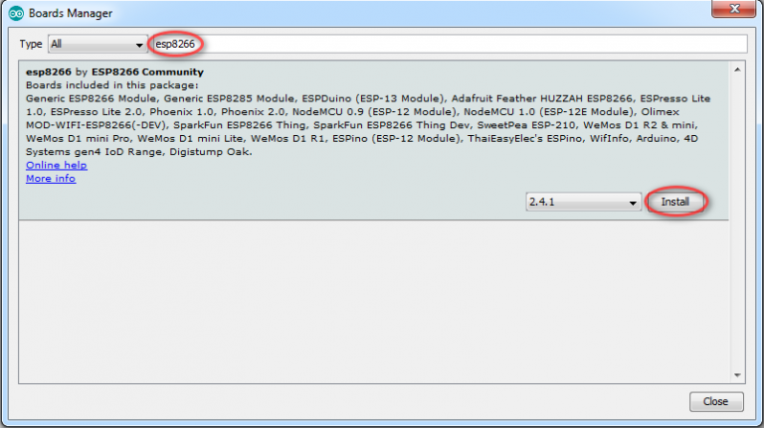Viewport: 764px width, 428px height.
Task: Click the arrow on the Type combo box
Action: pos(139,45)
